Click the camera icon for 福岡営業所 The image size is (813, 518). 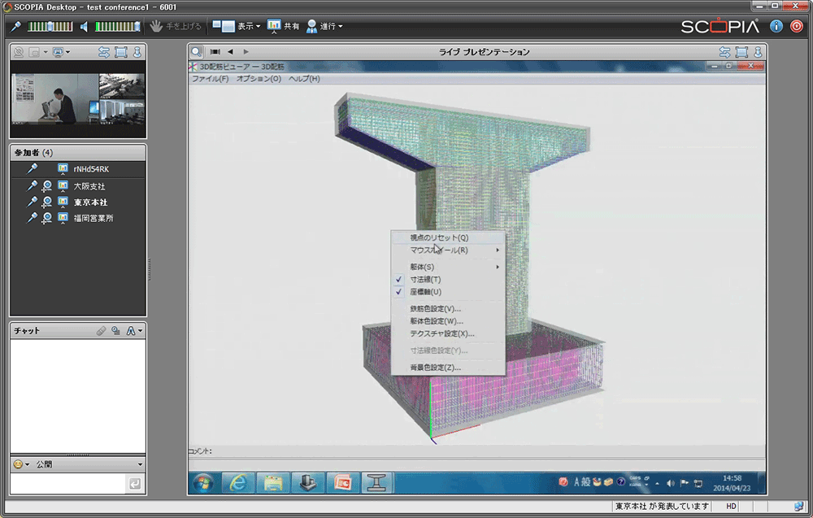(x=46, y=219)
